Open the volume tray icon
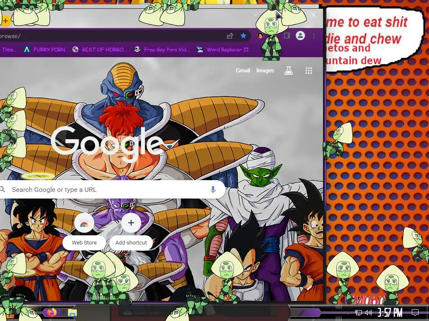 (369, 313)
